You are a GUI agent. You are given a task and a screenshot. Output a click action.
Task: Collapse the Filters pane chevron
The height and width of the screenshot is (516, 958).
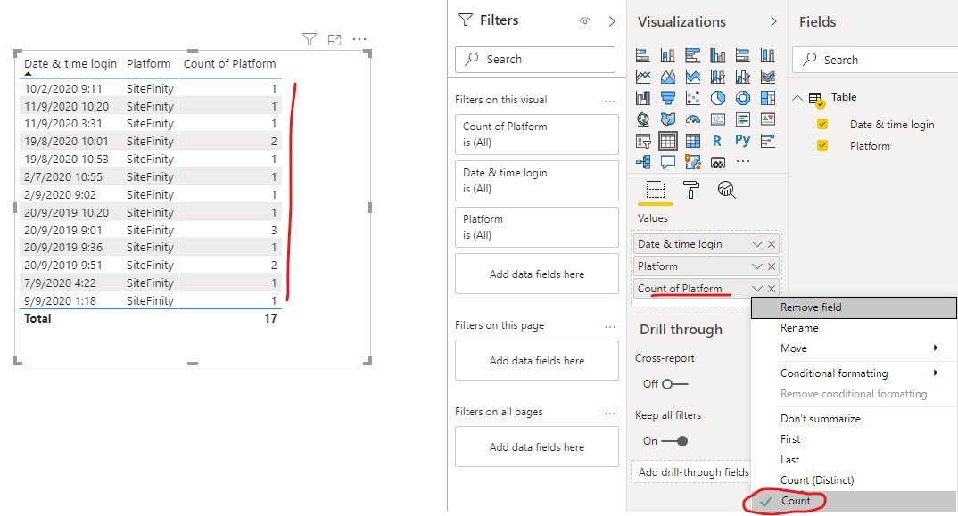click(612, 21)
